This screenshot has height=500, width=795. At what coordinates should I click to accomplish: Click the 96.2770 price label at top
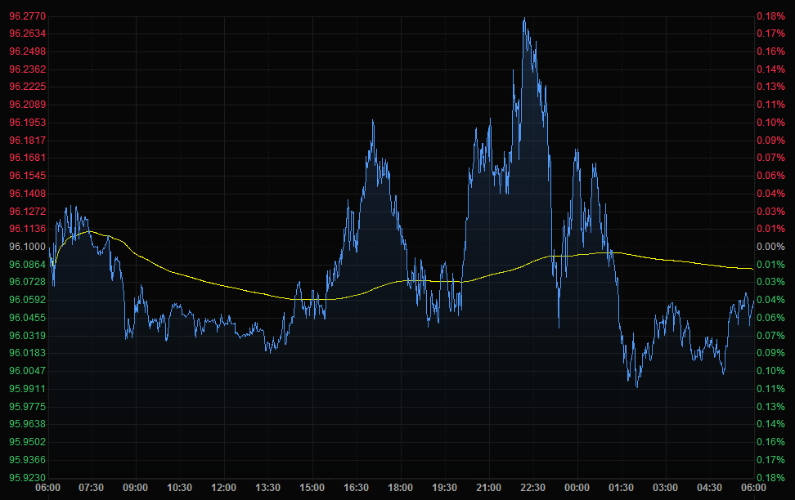point(27,16)
